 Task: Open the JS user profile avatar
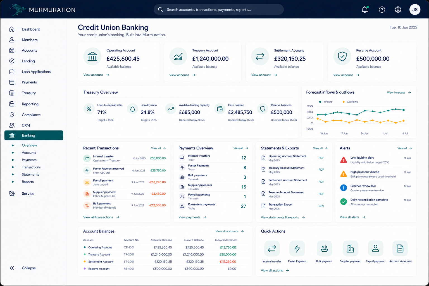pyautogui.click(x=415, y=9)
